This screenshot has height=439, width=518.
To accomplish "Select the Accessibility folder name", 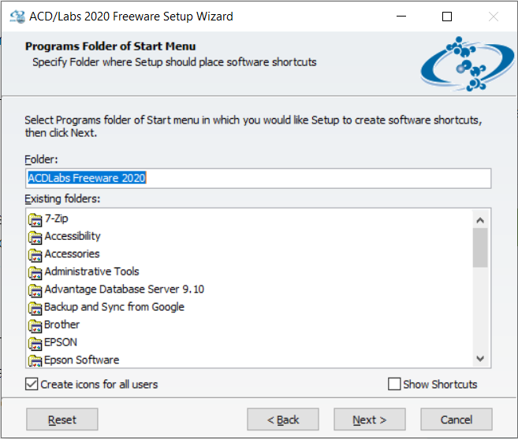I will click(73, 236).
